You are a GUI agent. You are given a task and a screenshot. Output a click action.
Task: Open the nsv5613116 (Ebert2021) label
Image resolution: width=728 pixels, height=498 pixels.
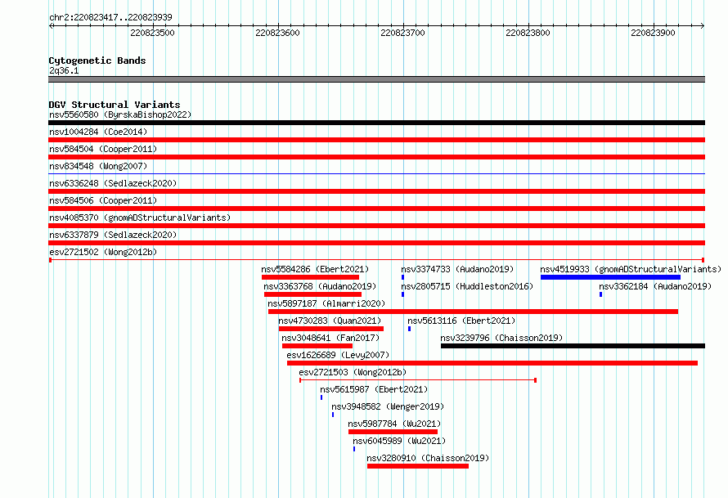click(x=461, y=321)
